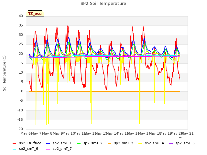Click the blue sp2_smT_1 legend swatch
The height and width of the screenshot is (155, 207).
pyautogui.click(x=48, y=143)
